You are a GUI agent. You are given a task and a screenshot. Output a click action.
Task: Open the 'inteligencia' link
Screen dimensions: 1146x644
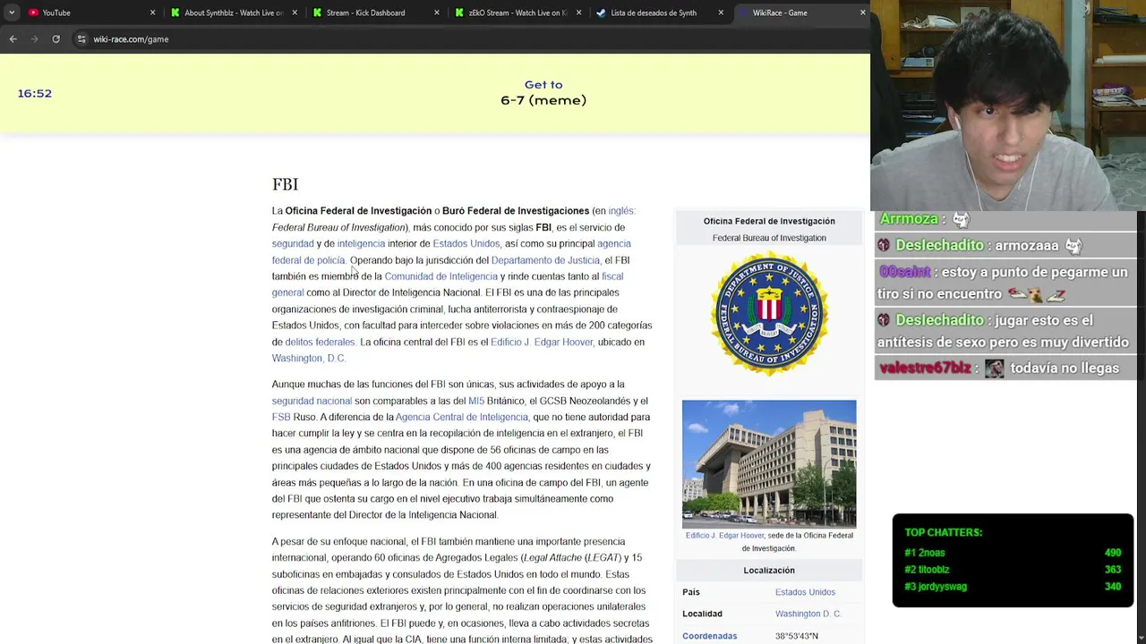click(x=361, y=243)
